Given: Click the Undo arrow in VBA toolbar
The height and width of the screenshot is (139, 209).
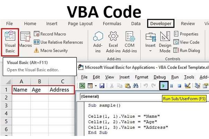Looking at the screenshot, I should click(x=146, y=86).
